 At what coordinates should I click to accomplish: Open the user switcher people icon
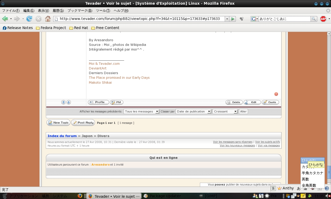255,196
